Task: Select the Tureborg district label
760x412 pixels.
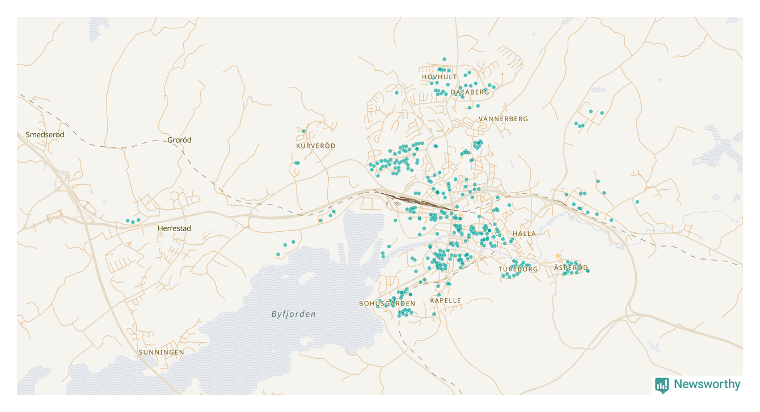Action: 518,269
